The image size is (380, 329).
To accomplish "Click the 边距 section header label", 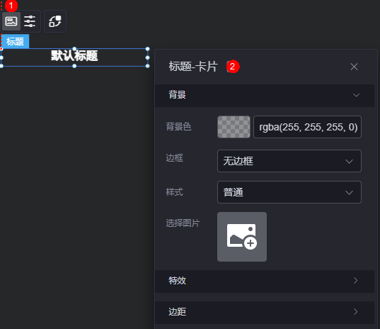I will tap(177, 312).
